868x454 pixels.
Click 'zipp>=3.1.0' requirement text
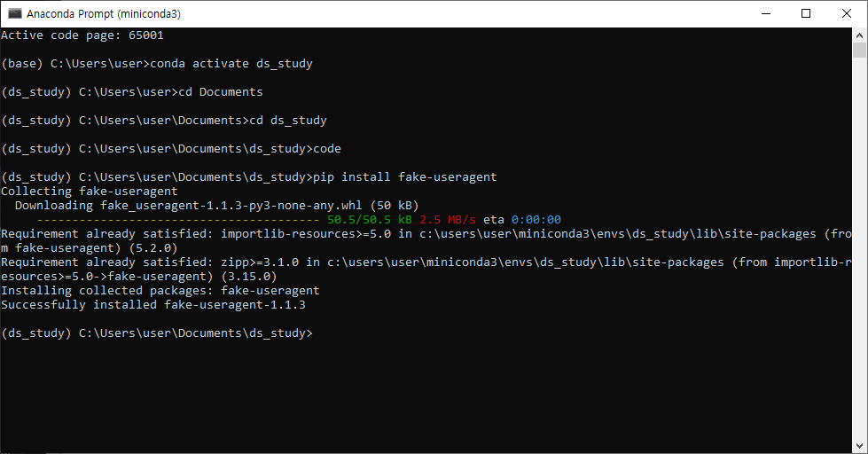(x=260, y=262)
